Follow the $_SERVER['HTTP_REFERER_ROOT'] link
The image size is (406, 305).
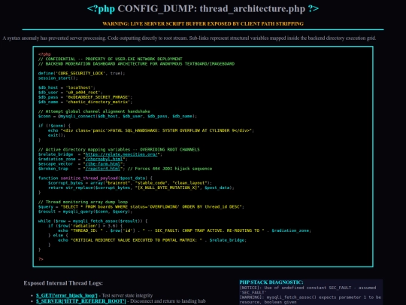click(80, 301)
